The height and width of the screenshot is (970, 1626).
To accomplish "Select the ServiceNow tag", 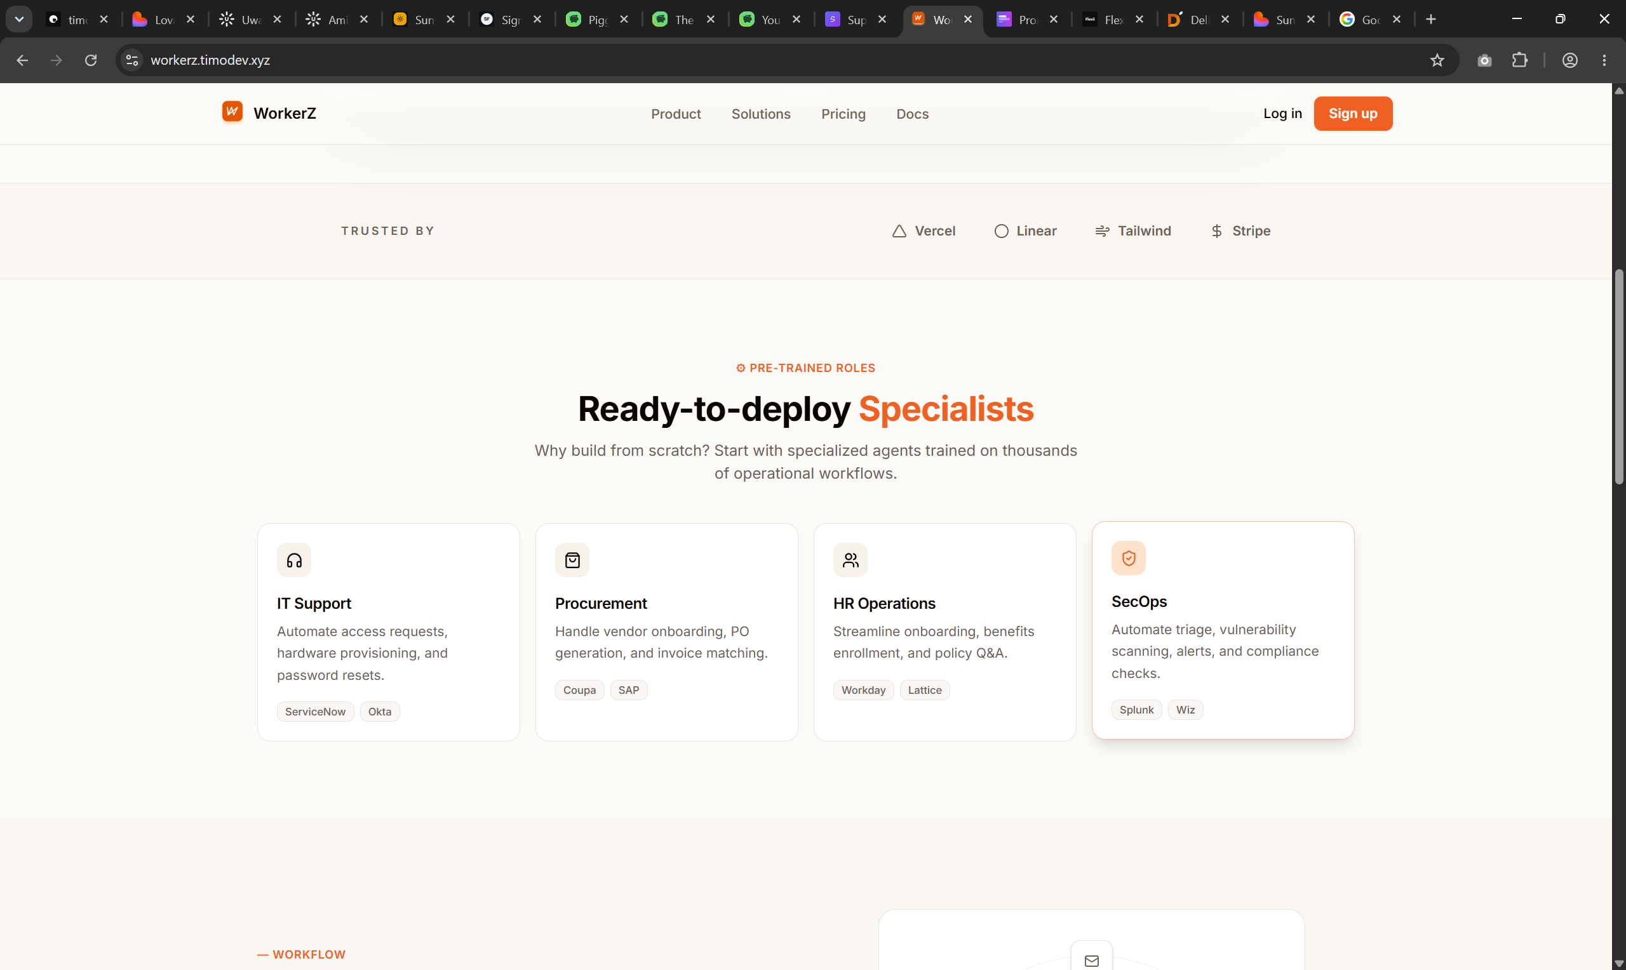I will point(315,712).
